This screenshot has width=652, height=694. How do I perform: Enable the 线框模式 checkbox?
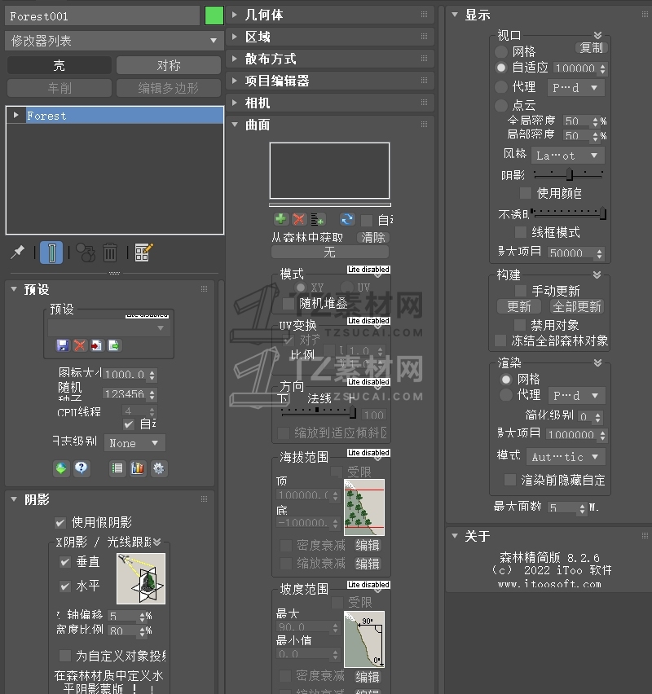pyautogui.click(x=521, y=232)
